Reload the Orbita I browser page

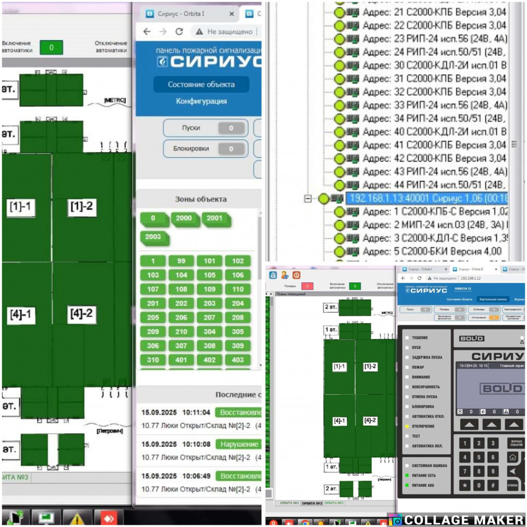180,32
